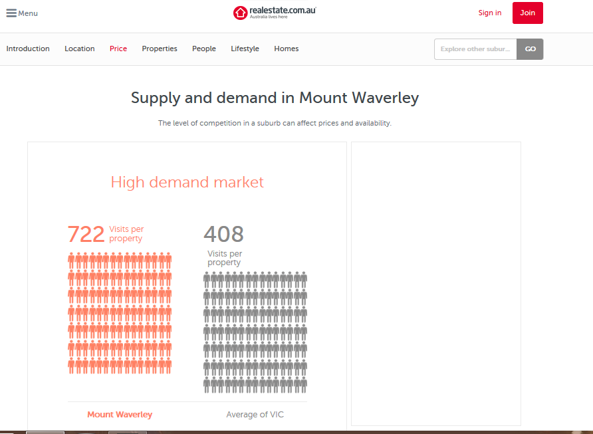Select the Price navigation item
The height and width of the screenshot is (434, 593).
click(118, 49)
